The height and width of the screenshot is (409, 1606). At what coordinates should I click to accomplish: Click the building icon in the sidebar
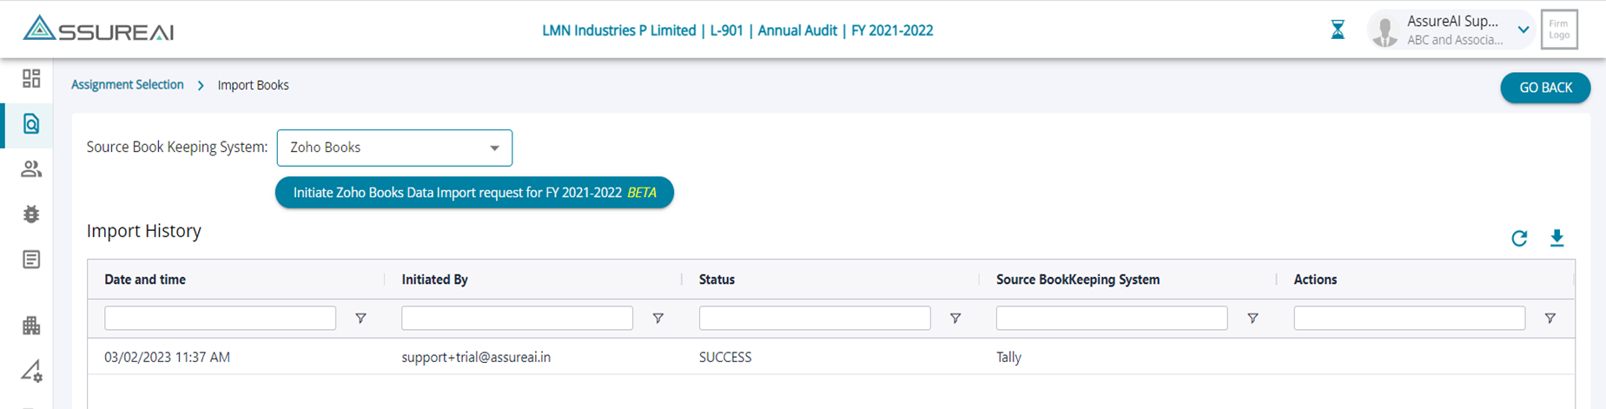31,326
